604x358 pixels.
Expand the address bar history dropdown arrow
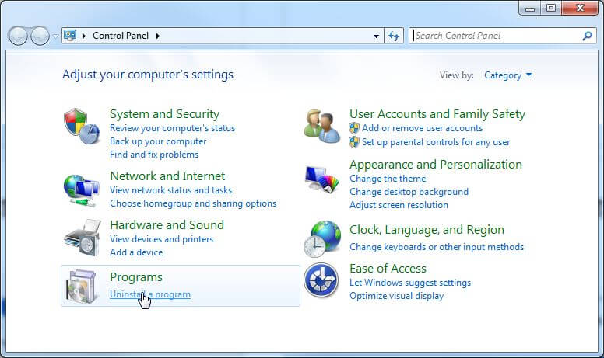tap(377, 36)
